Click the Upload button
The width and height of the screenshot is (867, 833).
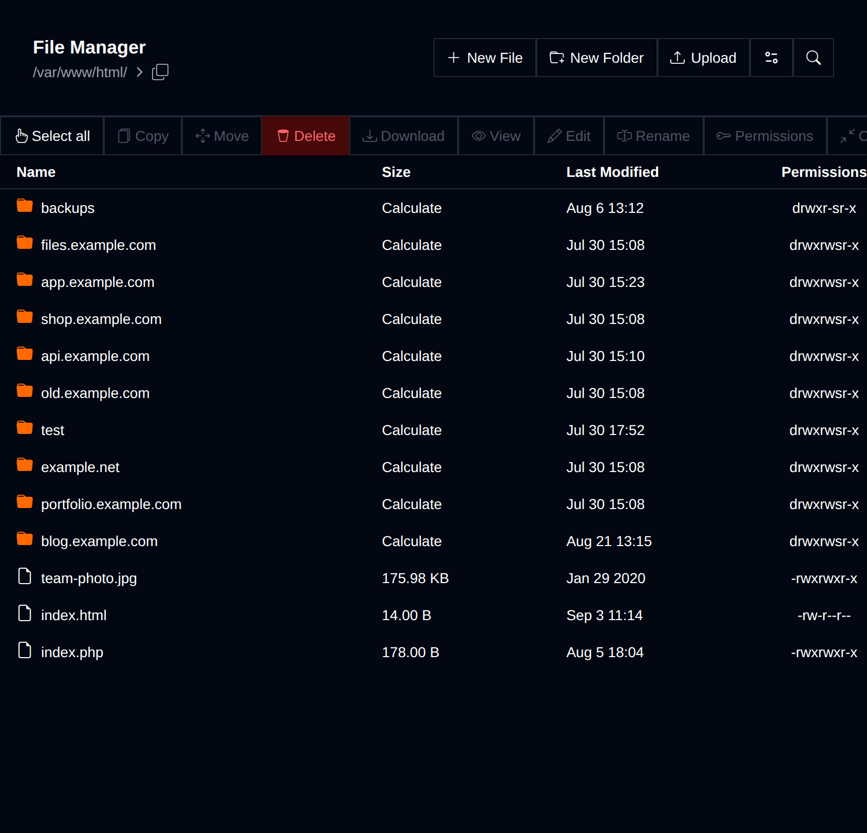coord(704,58)
